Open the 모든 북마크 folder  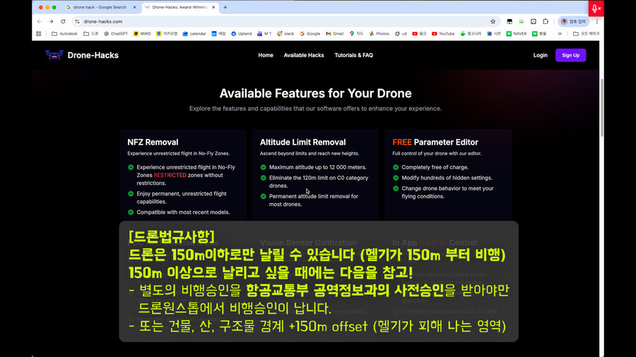point(586,34)
